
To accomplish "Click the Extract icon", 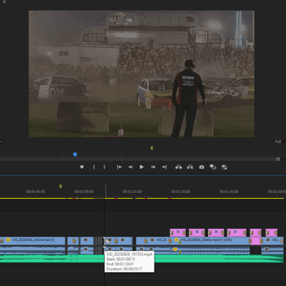I will (190, 167).
